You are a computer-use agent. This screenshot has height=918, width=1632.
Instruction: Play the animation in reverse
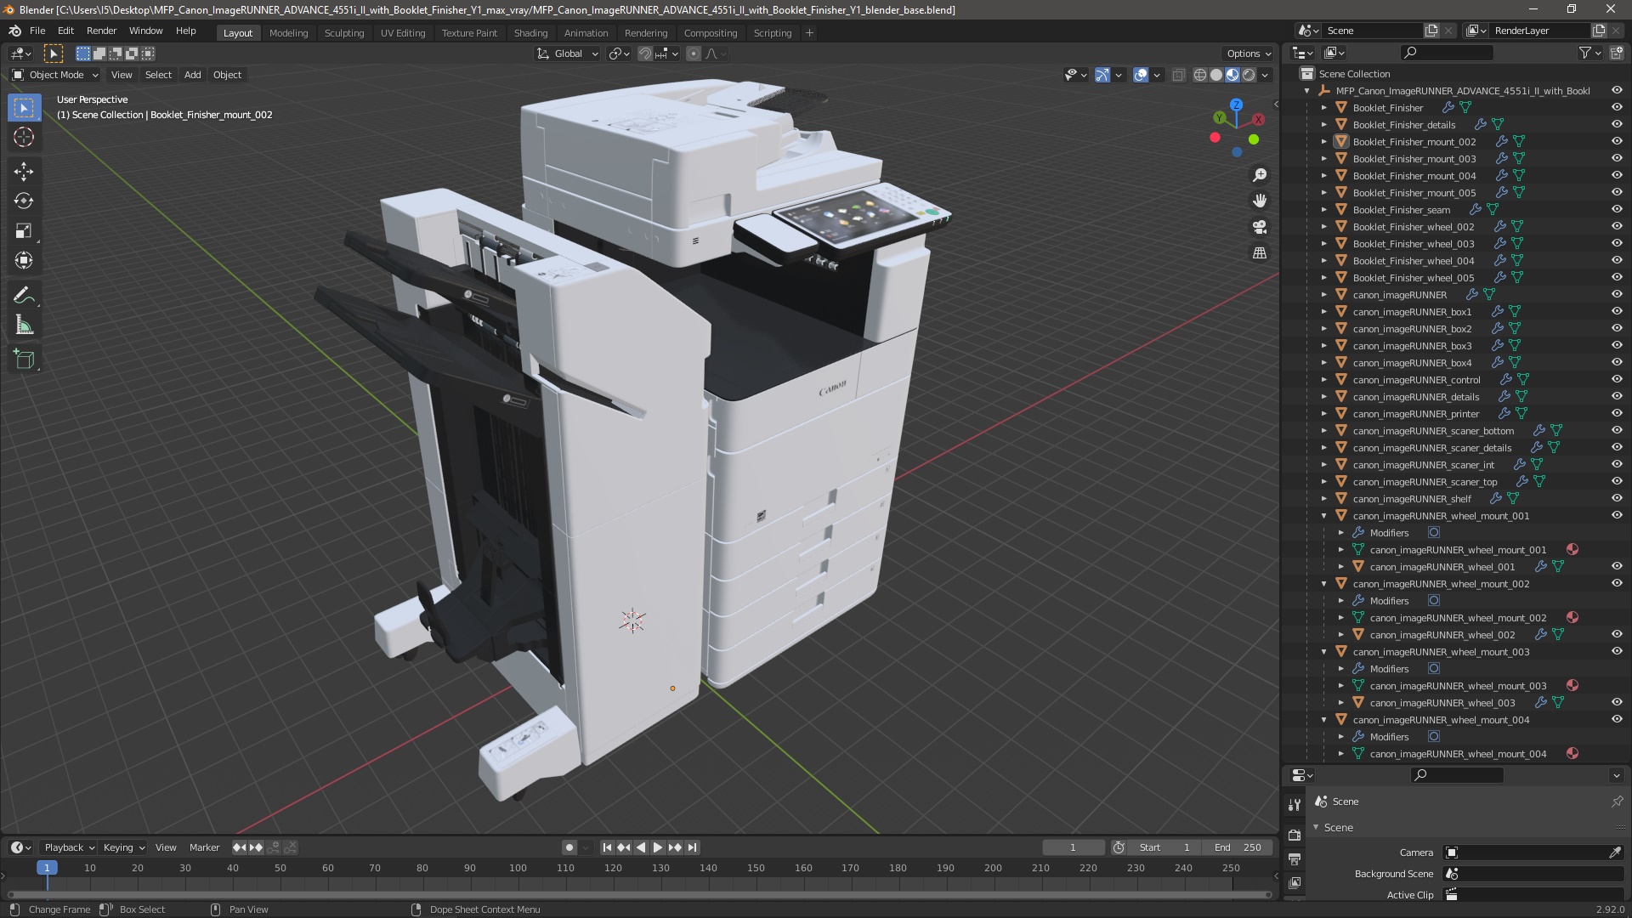[641, 847]
